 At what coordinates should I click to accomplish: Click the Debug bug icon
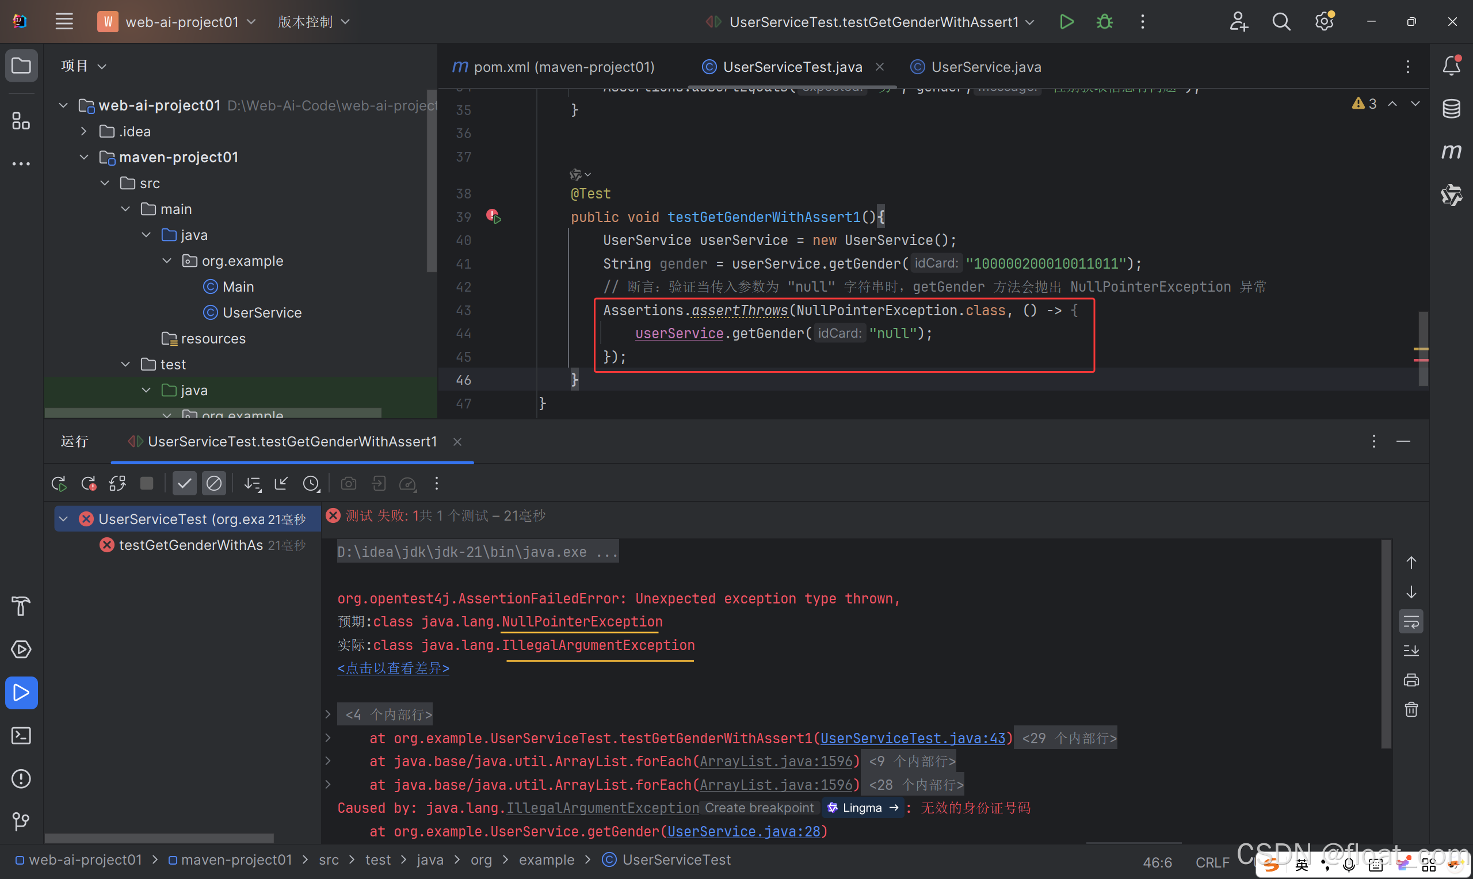pos(1104,22)
